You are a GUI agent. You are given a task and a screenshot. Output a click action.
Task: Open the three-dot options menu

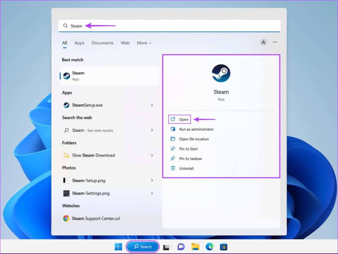275,42
